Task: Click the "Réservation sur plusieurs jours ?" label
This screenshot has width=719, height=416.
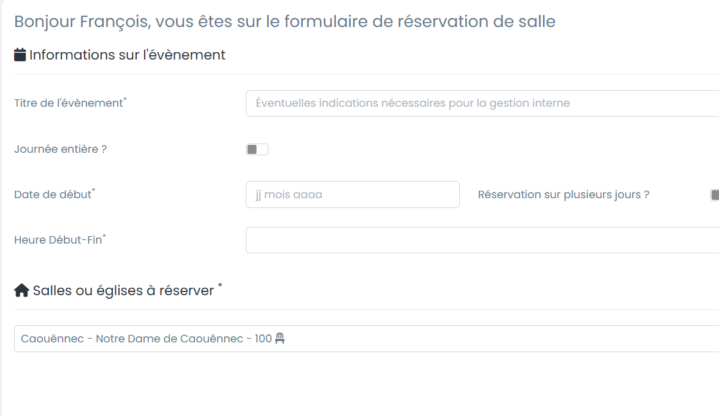Action: [x=563, y=195]
